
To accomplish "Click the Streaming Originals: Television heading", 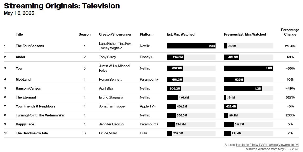I will tap(62, 6).
